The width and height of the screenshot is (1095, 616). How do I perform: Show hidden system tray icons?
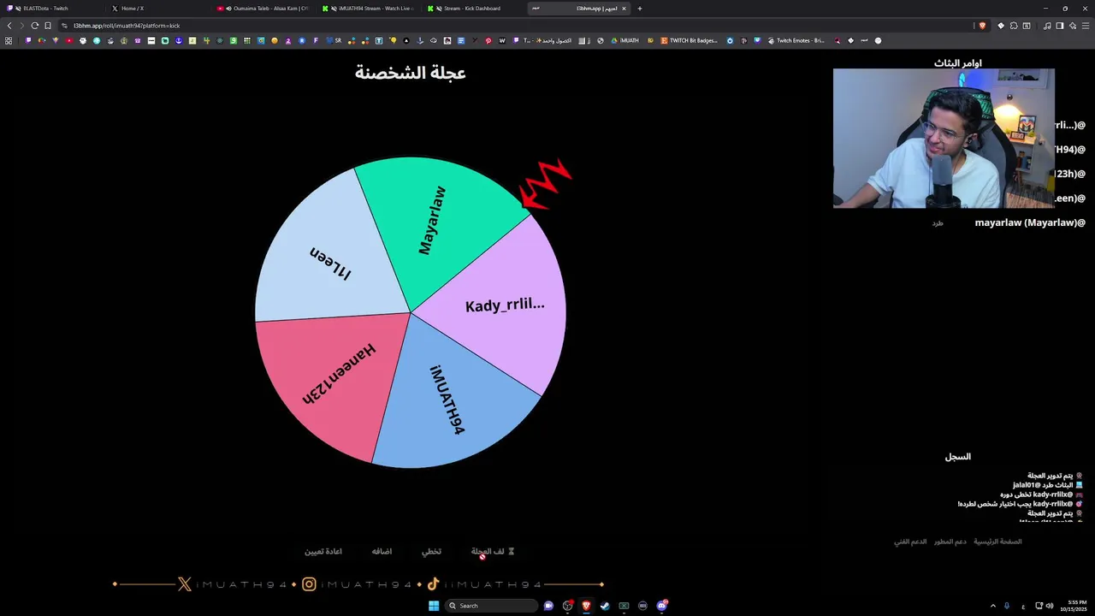click(x=993, y=606)
